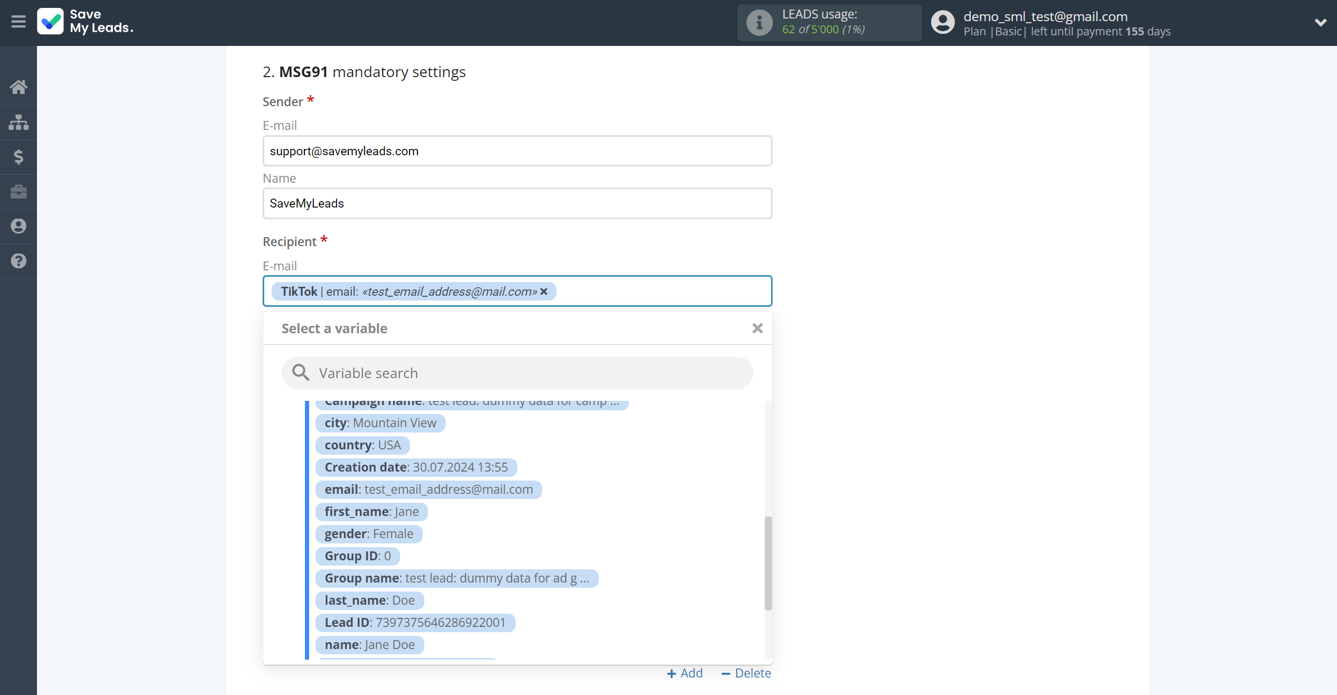Select the Lead ID variable
The height and width of the screenshot is (695, 1337).
415,623
